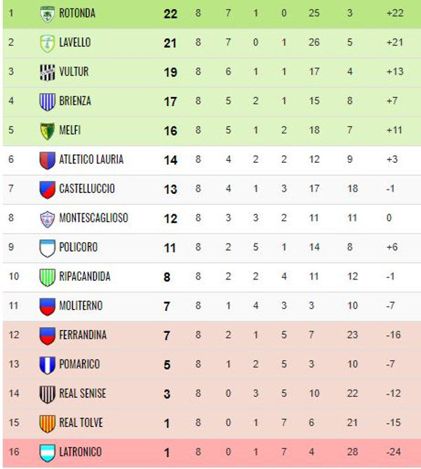
Task: Select the rank 16 row number
Action: click(x=14, y=451)
